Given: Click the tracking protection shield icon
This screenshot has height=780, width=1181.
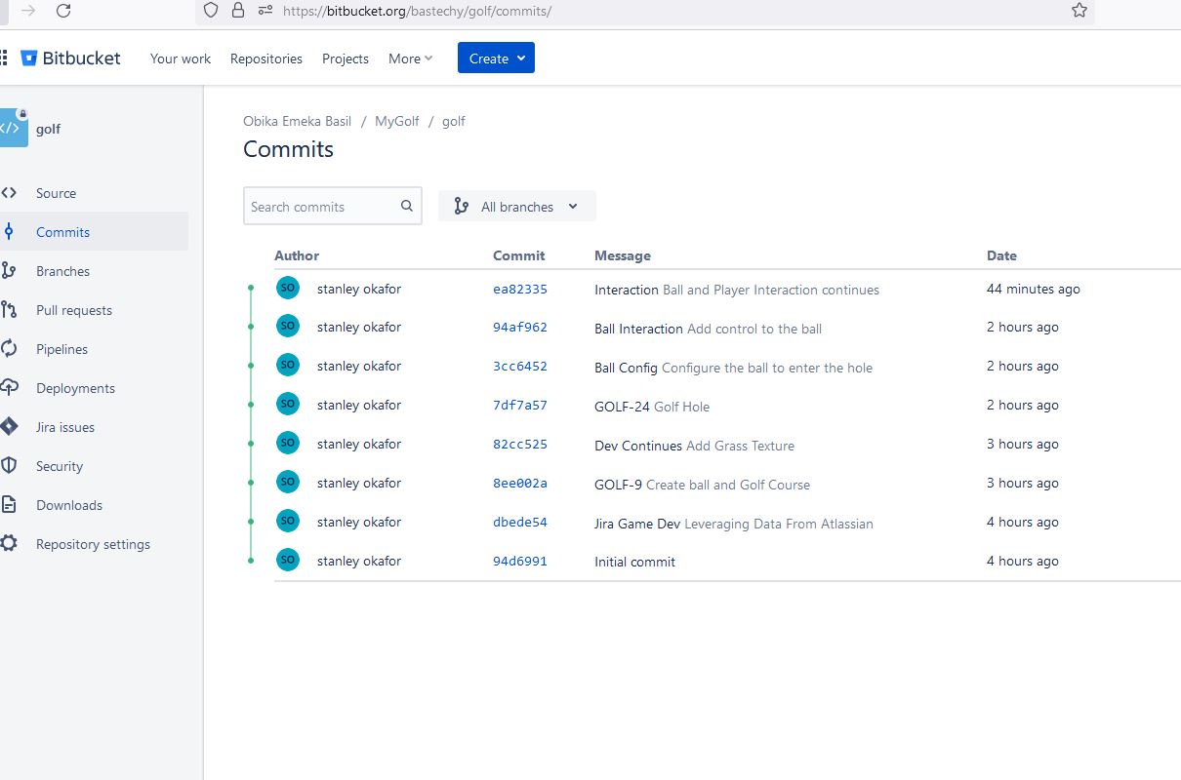Looking at the screenshot, I should point(213,11).
